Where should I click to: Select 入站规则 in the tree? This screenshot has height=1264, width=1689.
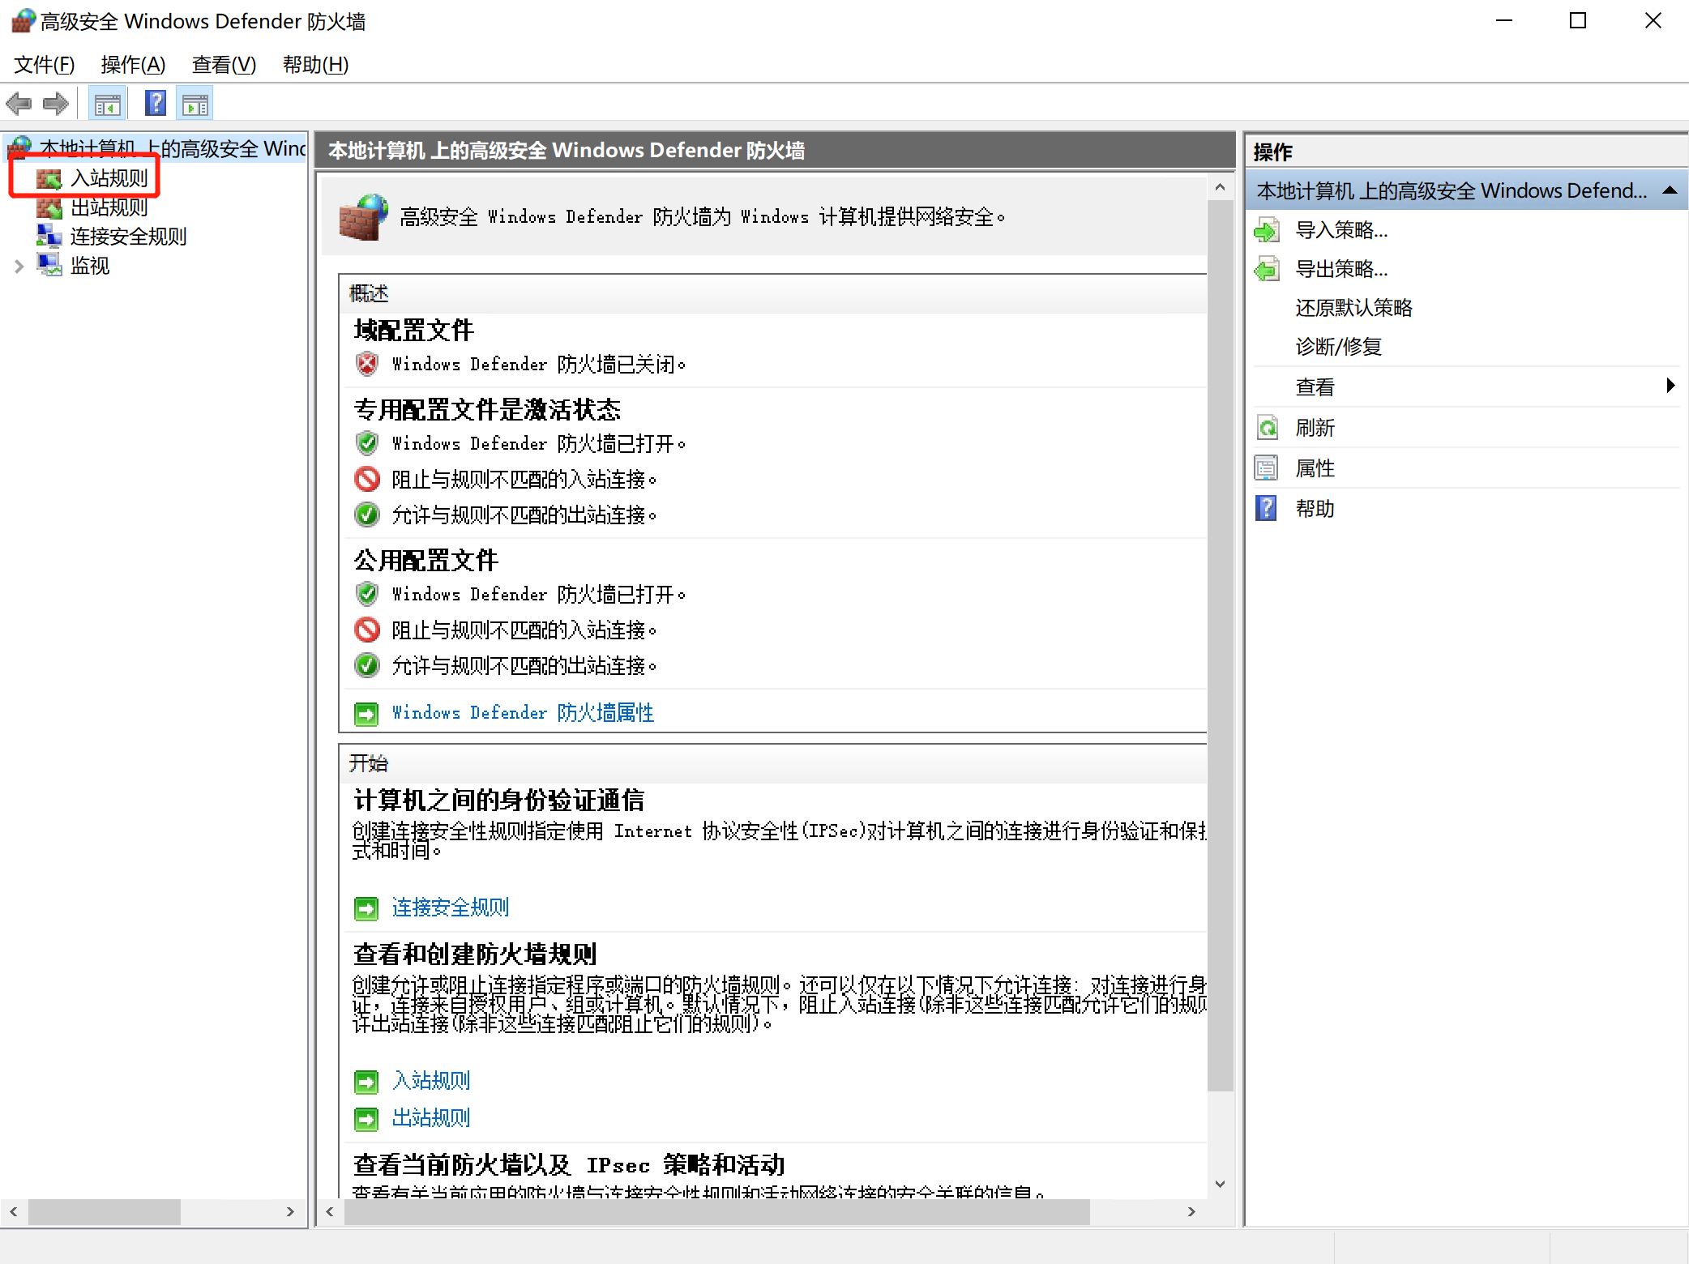[109, 178]
